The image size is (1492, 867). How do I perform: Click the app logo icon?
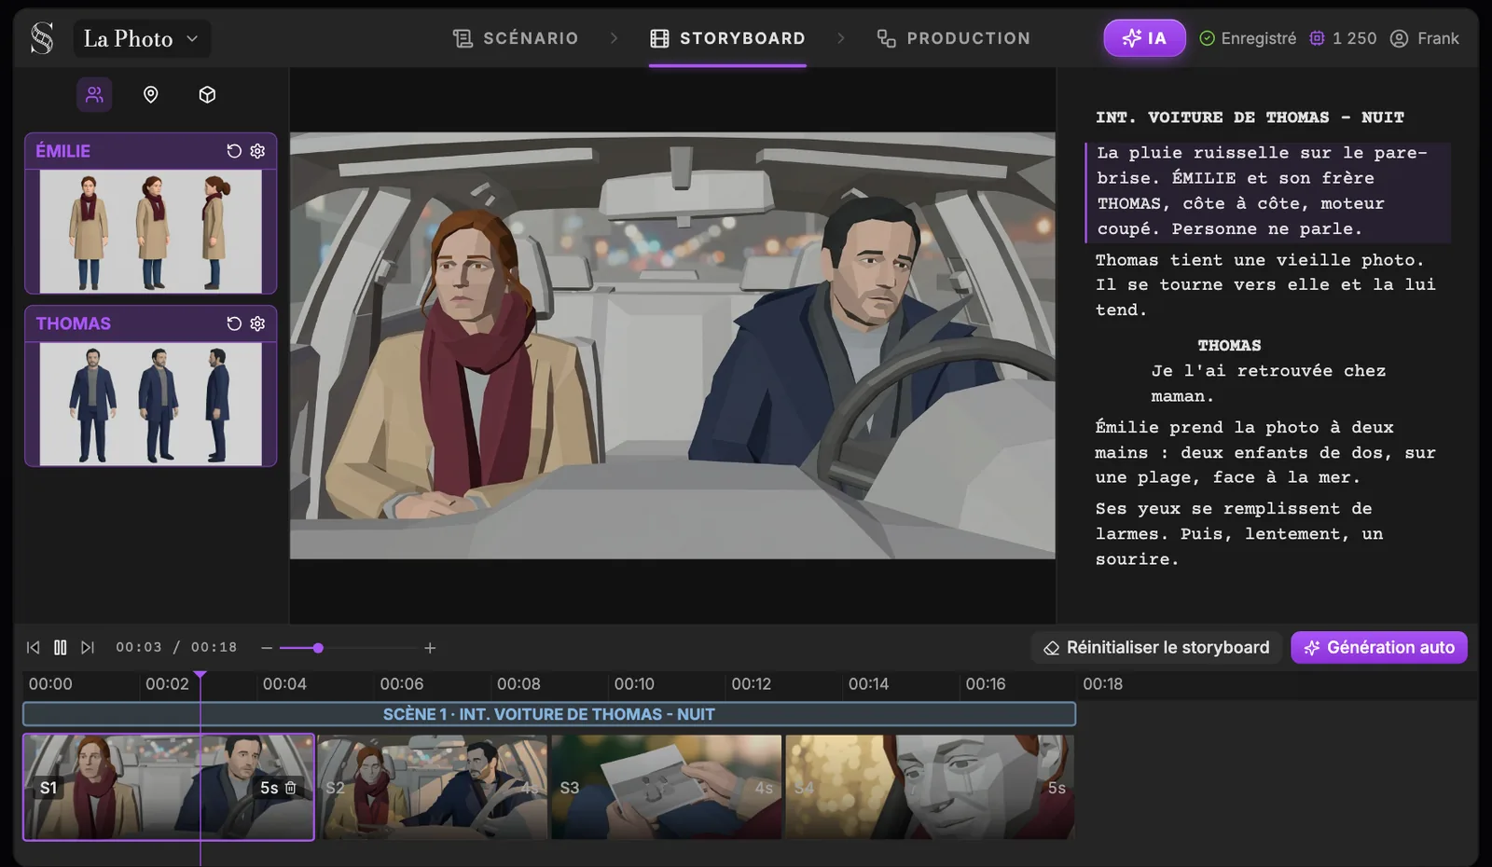point(42,38)
